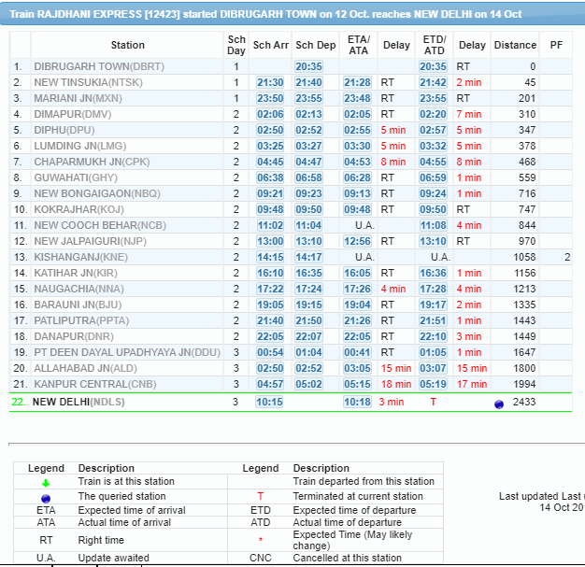Click legend text 'Cancelled at this station'

click(347, 558)
